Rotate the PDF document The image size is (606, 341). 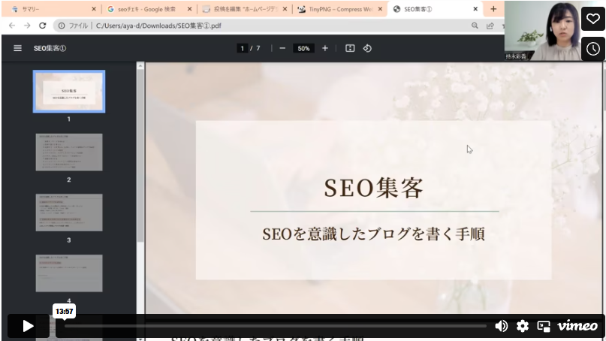point(367,48)
